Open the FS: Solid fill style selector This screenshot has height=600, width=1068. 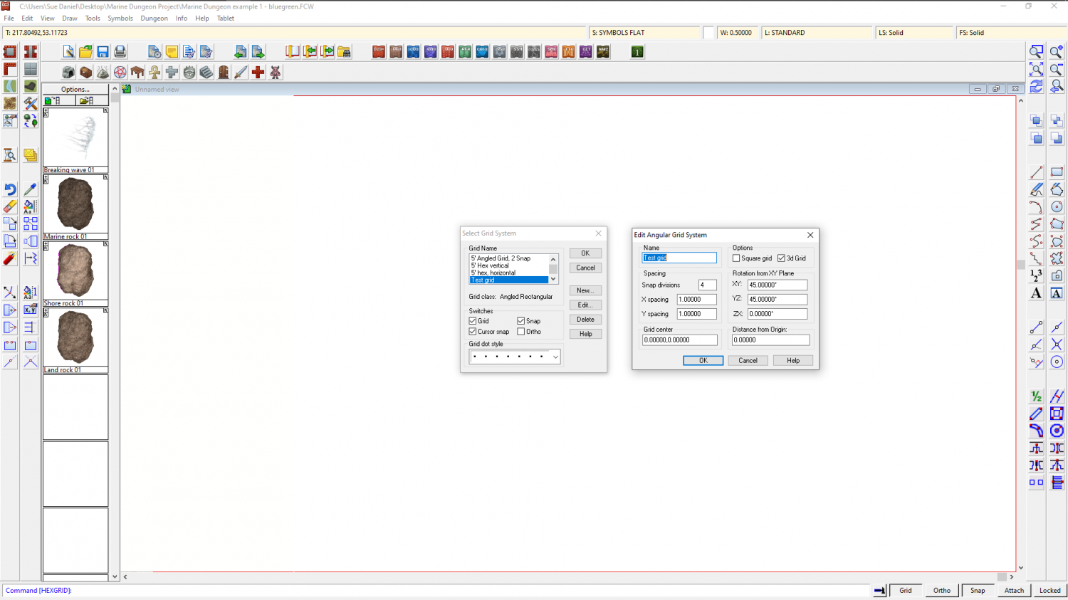[1011, 33]
